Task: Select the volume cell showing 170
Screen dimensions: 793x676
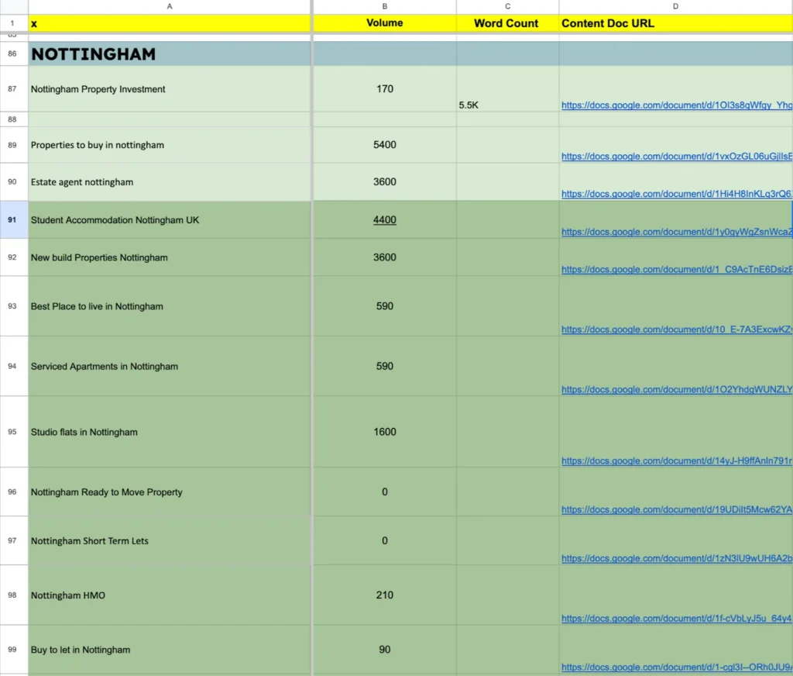Action: tap(384, 89)
